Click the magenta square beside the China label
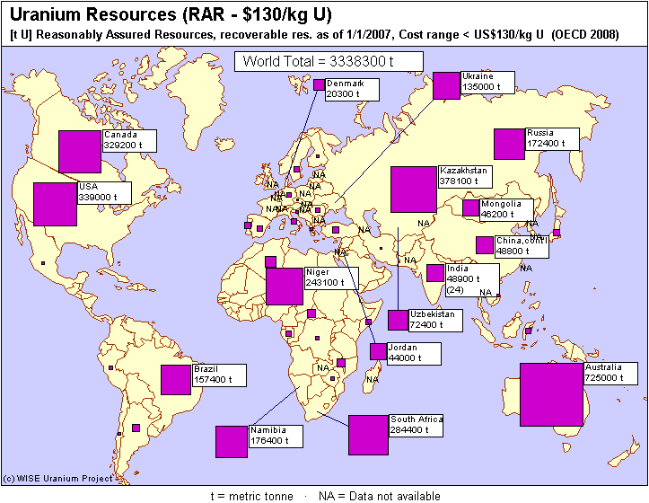 [485, 245]
